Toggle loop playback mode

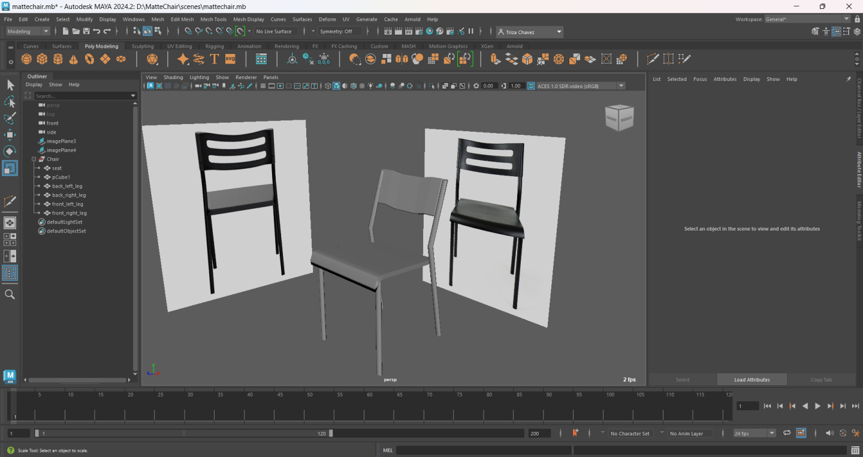click(x=787, y=433)
